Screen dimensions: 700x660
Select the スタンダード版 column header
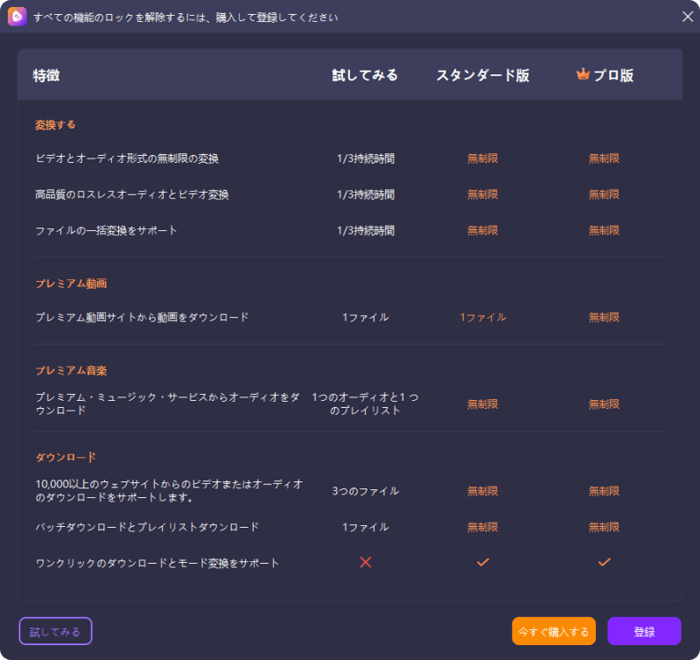(485, 75)
